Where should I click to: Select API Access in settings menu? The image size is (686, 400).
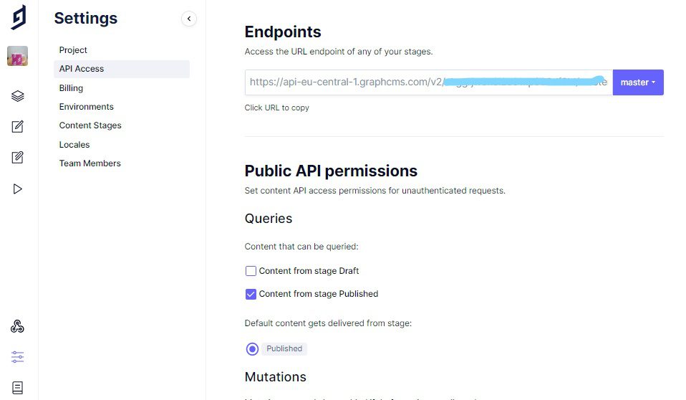pos(82,69)
